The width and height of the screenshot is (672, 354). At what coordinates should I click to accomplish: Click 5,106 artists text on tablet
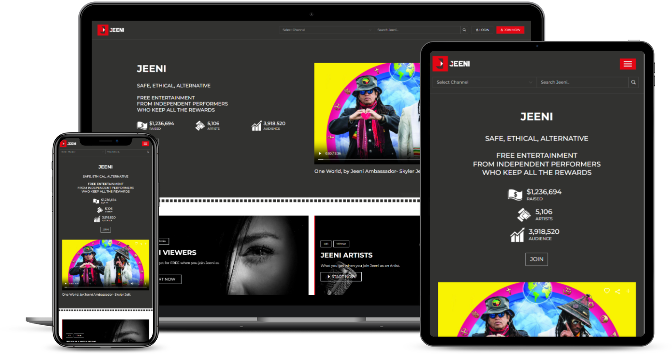[544, 212]
